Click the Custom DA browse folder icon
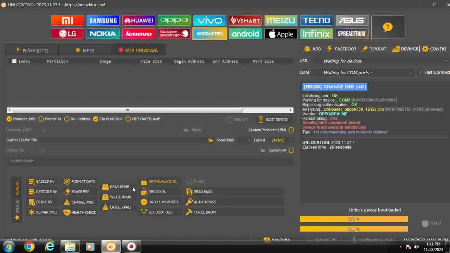This screenshot has height=253, width=450. point(263,150)
